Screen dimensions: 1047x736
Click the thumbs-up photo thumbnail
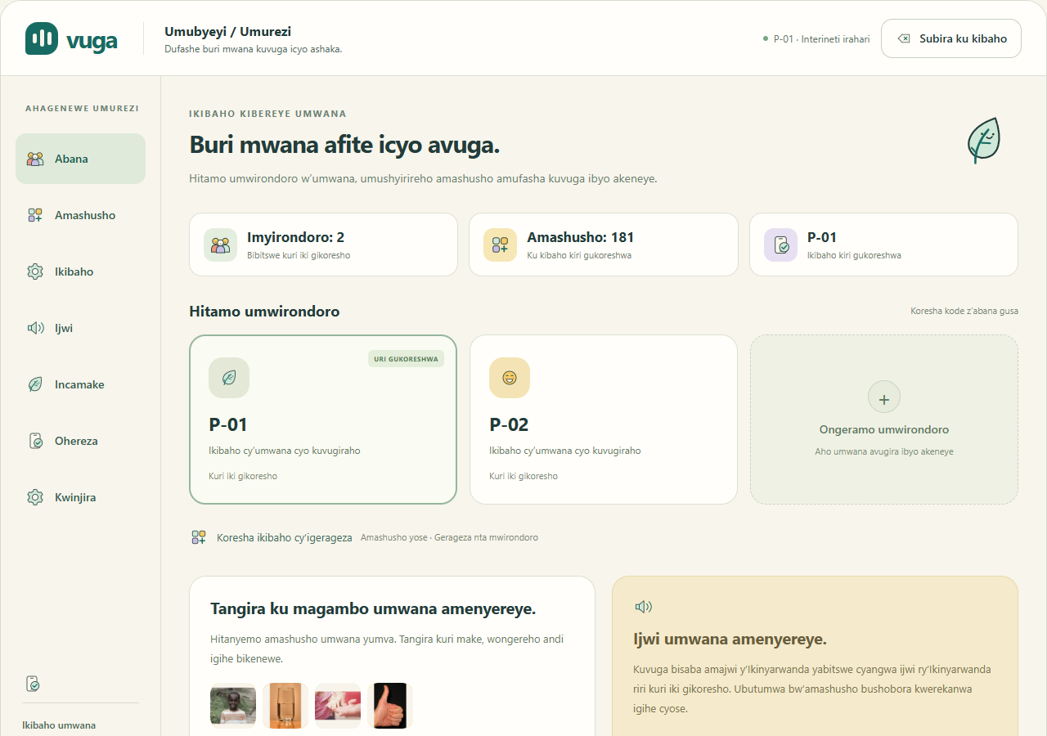click(x=390, y=706)
